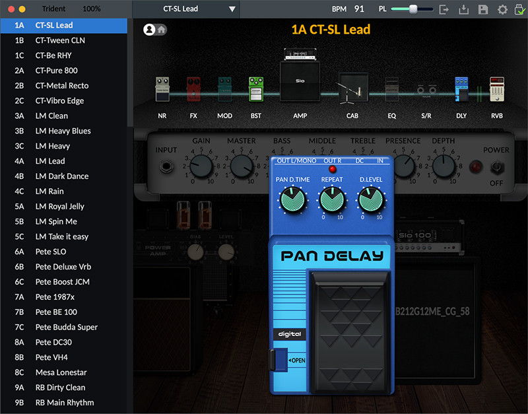
Task: Open the 100% zoom selector
Action: pyautogui.click(x=92, y=9)
